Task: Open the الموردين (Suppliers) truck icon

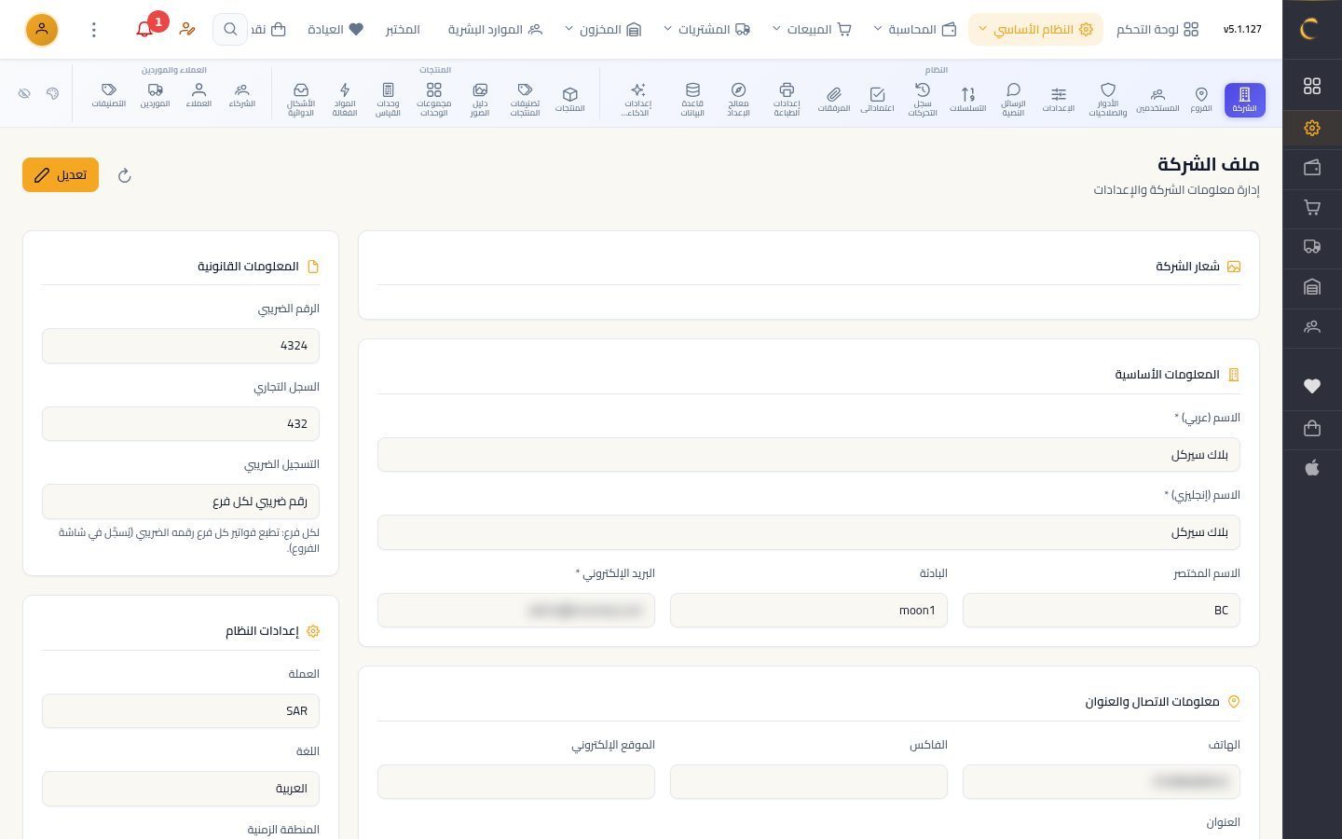Action: pos(155,97)
